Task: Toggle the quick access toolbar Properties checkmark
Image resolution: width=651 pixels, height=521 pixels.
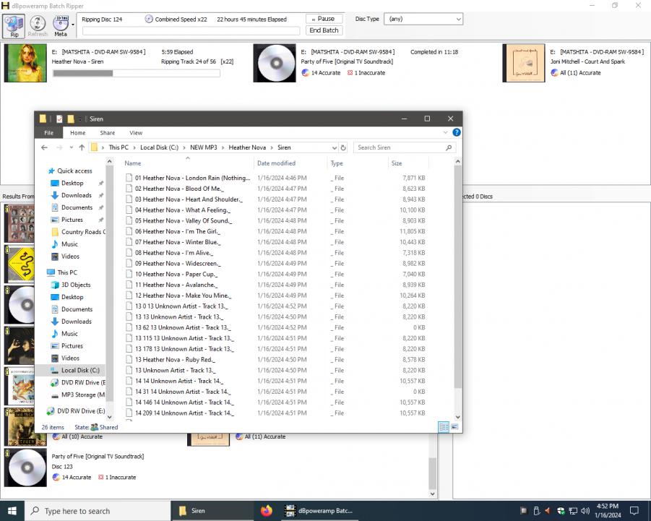Action: pyautogui.click(x=59, y=119)
